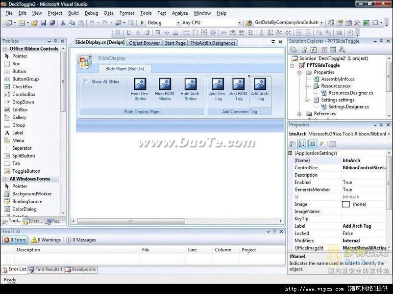Collapse the Office Ribbon Controls toolbox group
Viewport: 393px width, 294px height.
coord(5,49)
